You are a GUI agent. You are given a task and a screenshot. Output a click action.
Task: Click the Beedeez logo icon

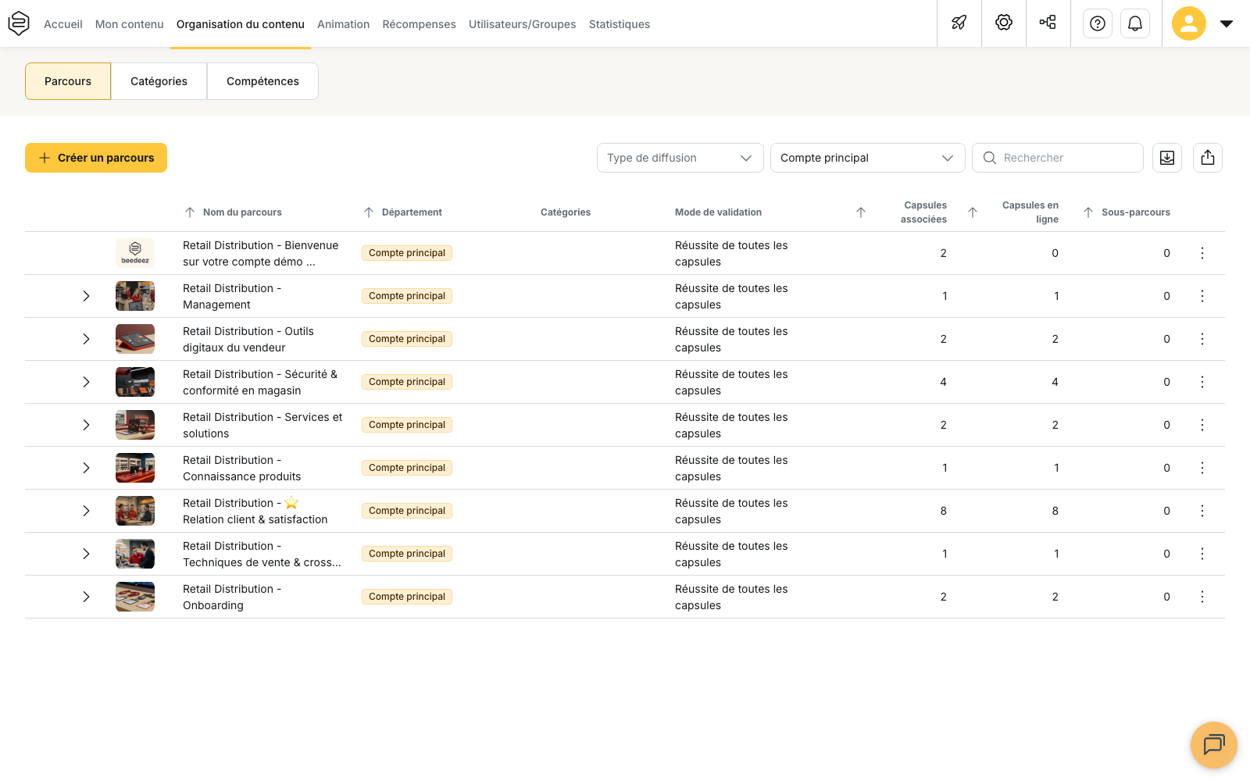tap(19, 23)
